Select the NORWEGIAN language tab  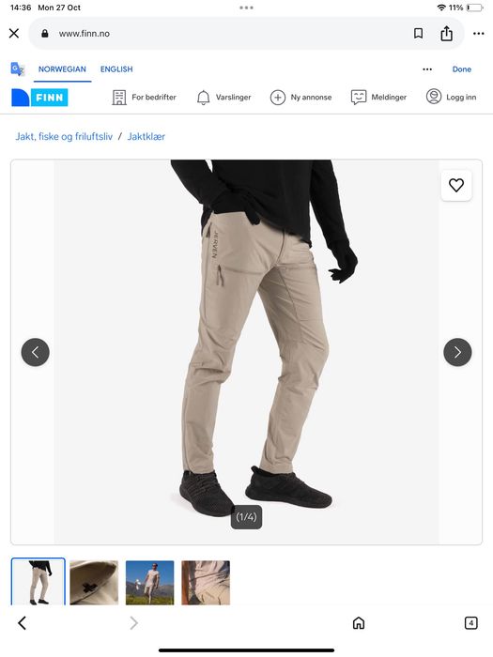click(x=62, y=69)
